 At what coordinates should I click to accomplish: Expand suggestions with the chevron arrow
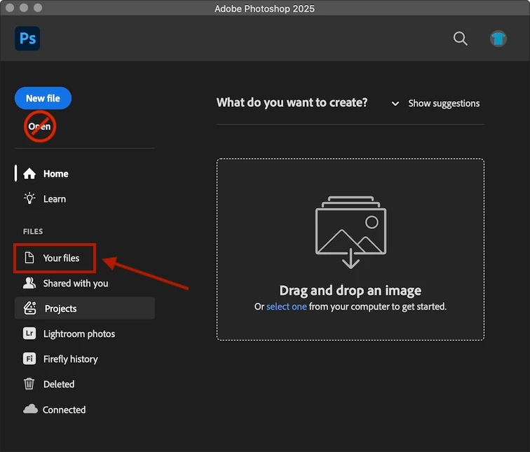(x=395, y=104)
